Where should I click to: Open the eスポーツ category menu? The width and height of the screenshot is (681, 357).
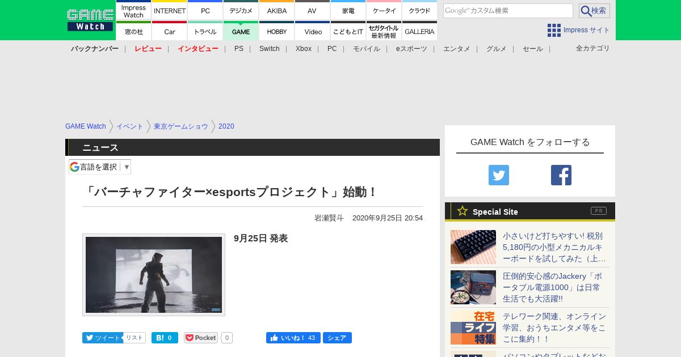[x=411, y=49]
